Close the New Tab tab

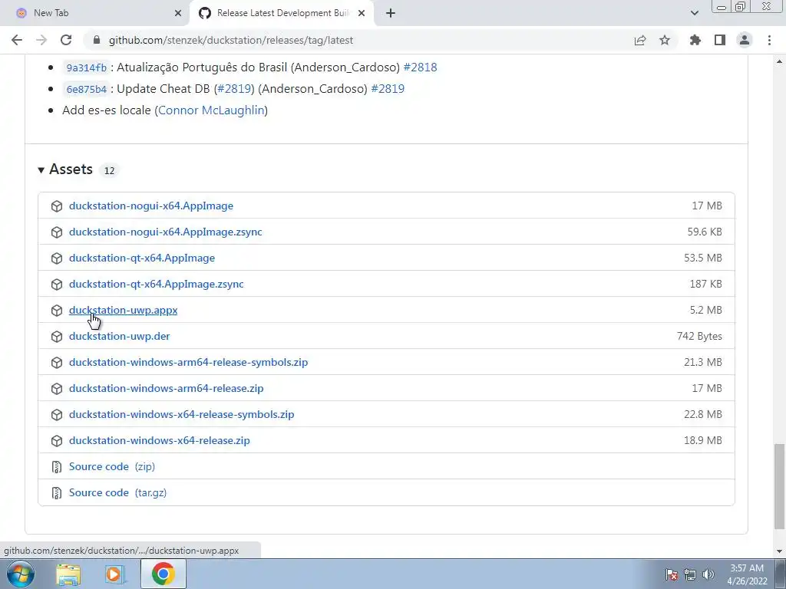178,13
